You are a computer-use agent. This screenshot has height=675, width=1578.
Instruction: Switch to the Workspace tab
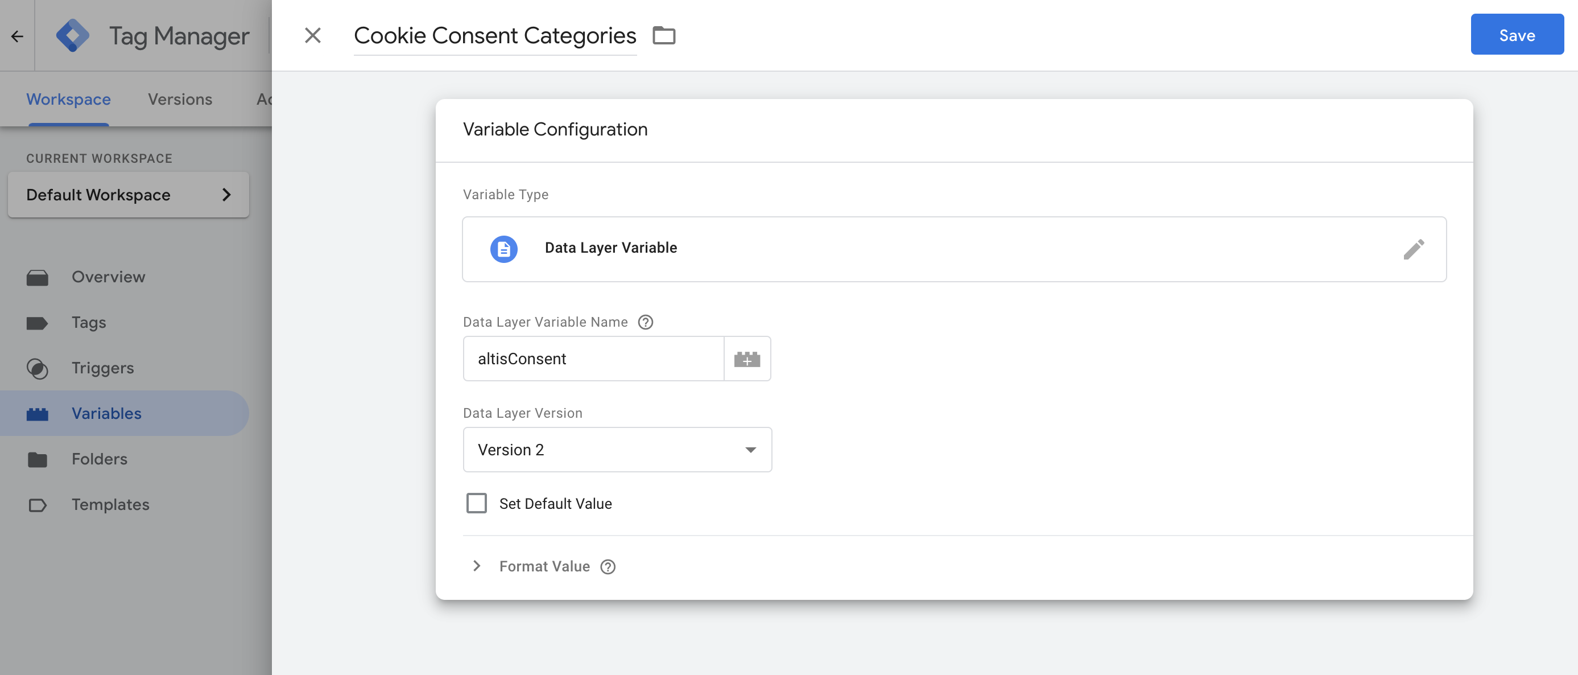pos(68,98)
